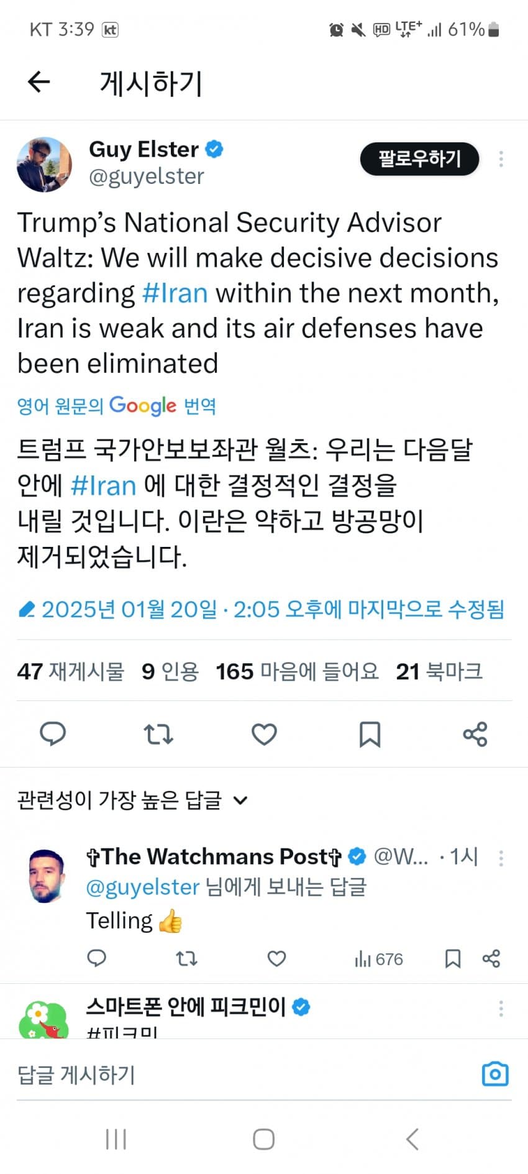Tap the camera icon in reply bar

(495, 1074)
